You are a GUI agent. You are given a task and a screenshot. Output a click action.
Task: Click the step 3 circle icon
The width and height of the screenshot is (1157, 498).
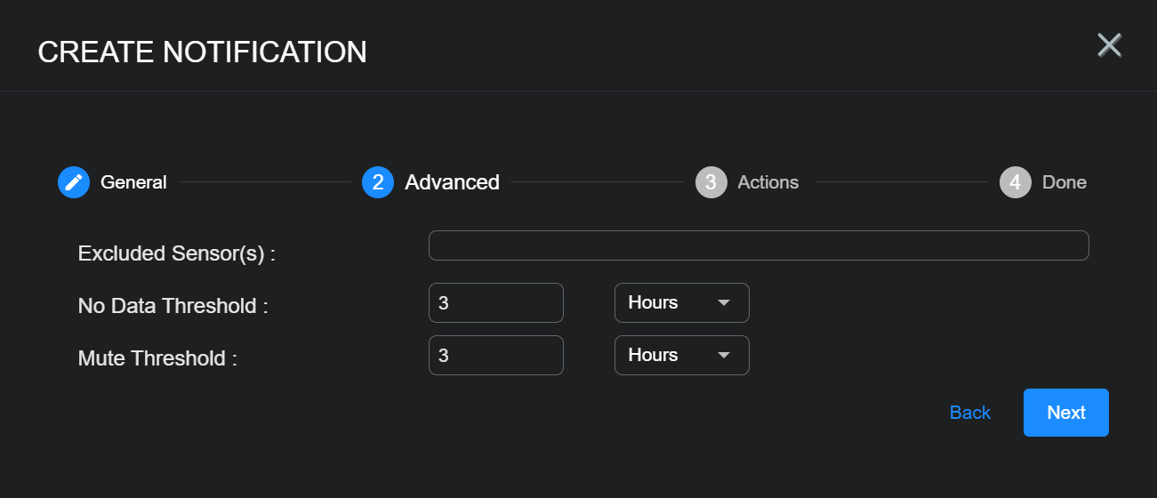[x=711, y=182]
